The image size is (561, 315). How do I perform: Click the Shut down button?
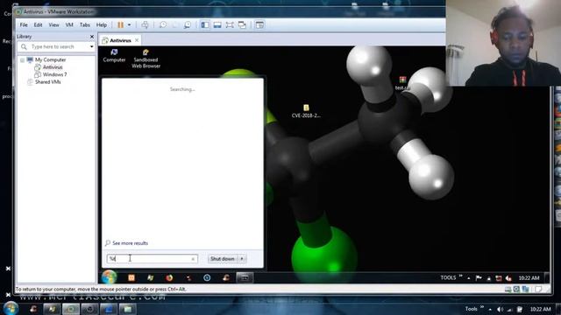(222, 259)
